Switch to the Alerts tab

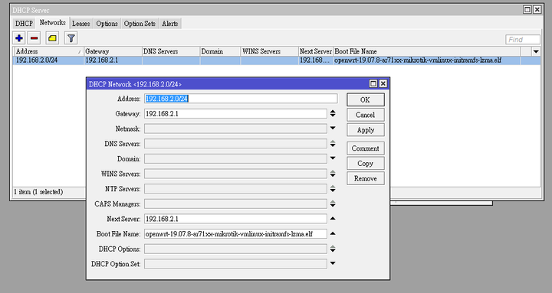(x=170, y=24)
